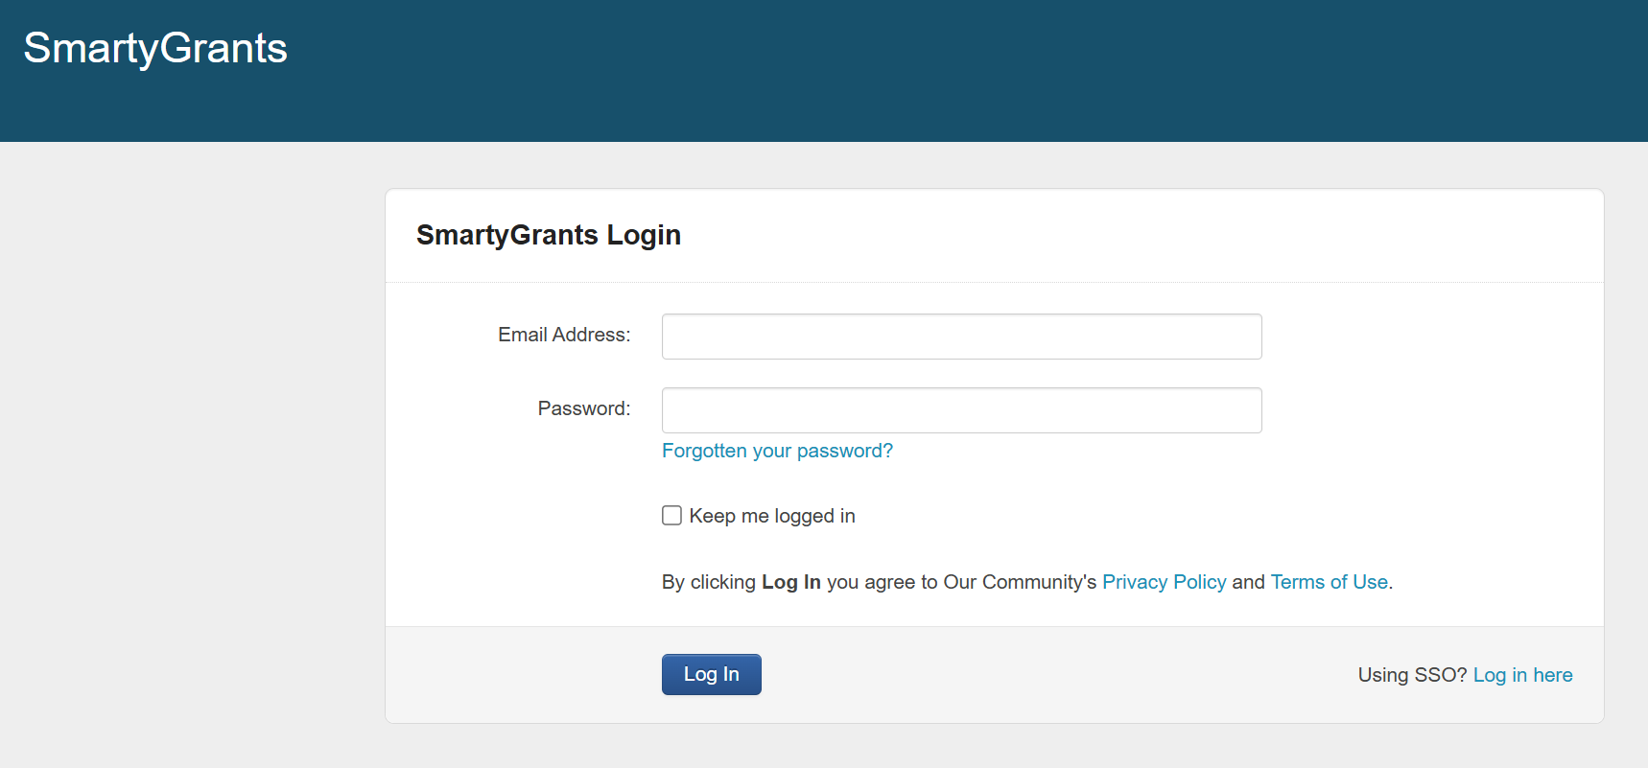Click the Password label

pos(584,408)
